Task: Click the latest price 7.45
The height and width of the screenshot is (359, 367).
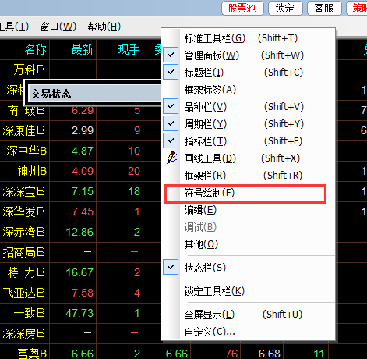Action: point(83,211)
